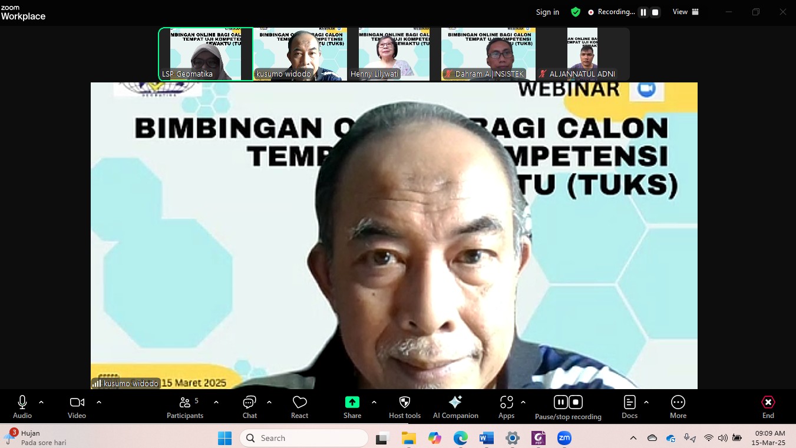Image resolution: width=796 pixels, height=448 pixels.
Task: Open Docs in the meeting toolbar
Action: coord(629,407)
